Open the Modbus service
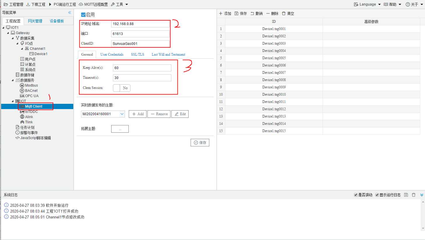Image resolution: width=425 pixels, height=240 pixels. click(29, 85)
